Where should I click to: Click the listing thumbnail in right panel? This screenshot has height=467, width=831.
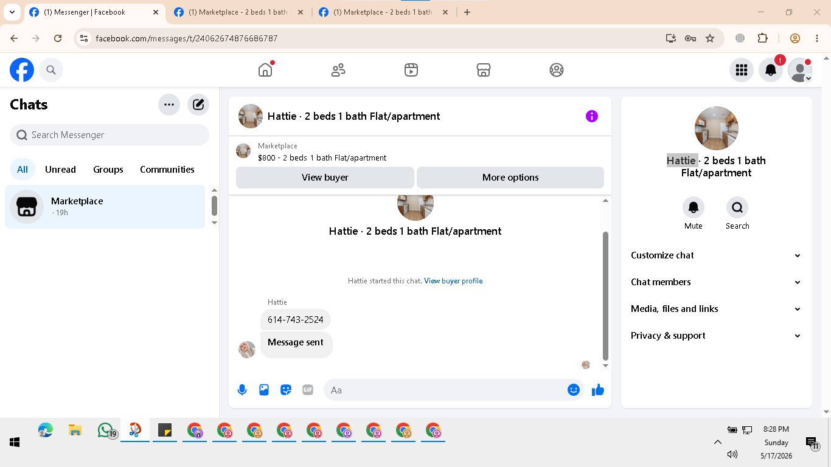(x=717, y=128)
